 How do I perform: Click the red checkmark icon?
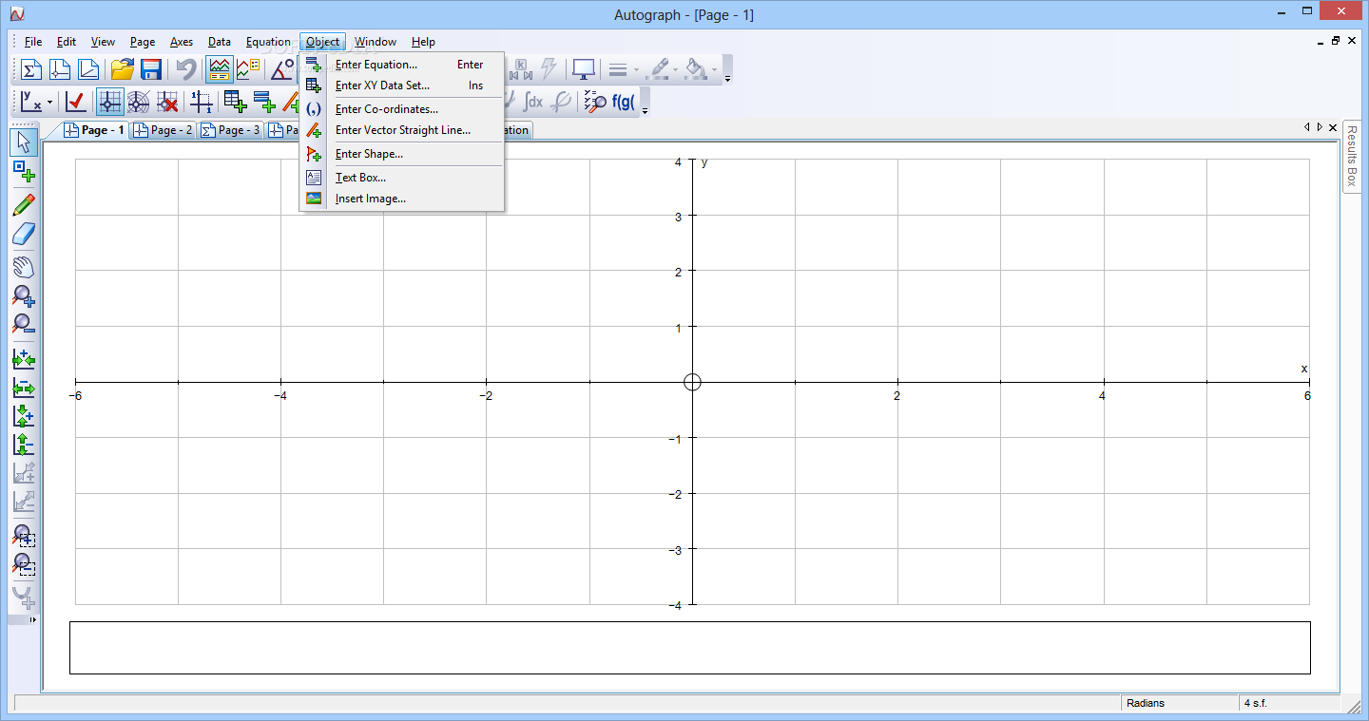click(x=76, y=102)
